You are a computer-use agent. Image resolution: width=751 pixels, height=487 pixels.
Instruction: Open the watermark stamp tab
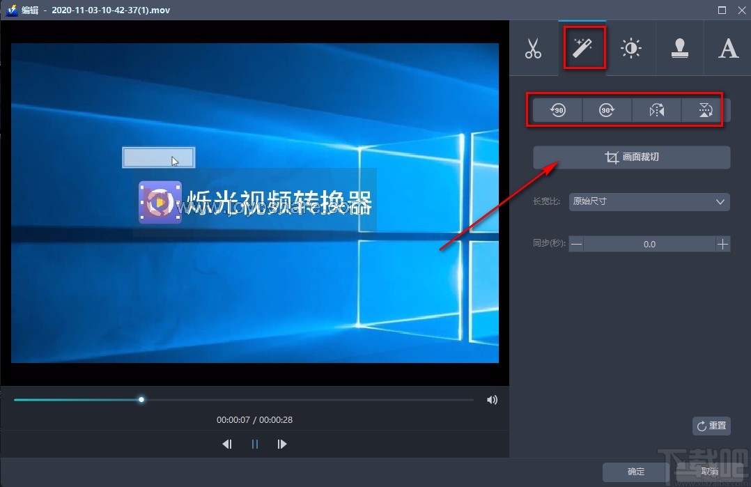679,47
